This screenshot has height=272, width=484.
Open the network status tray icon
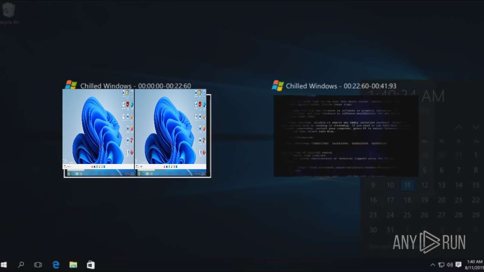(441, 265)
